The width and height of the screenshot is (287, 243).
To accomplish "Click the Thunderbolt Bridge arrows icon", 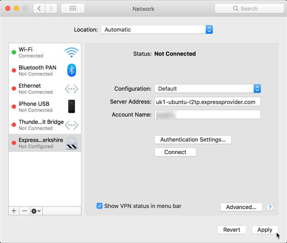I will [72, 125].
